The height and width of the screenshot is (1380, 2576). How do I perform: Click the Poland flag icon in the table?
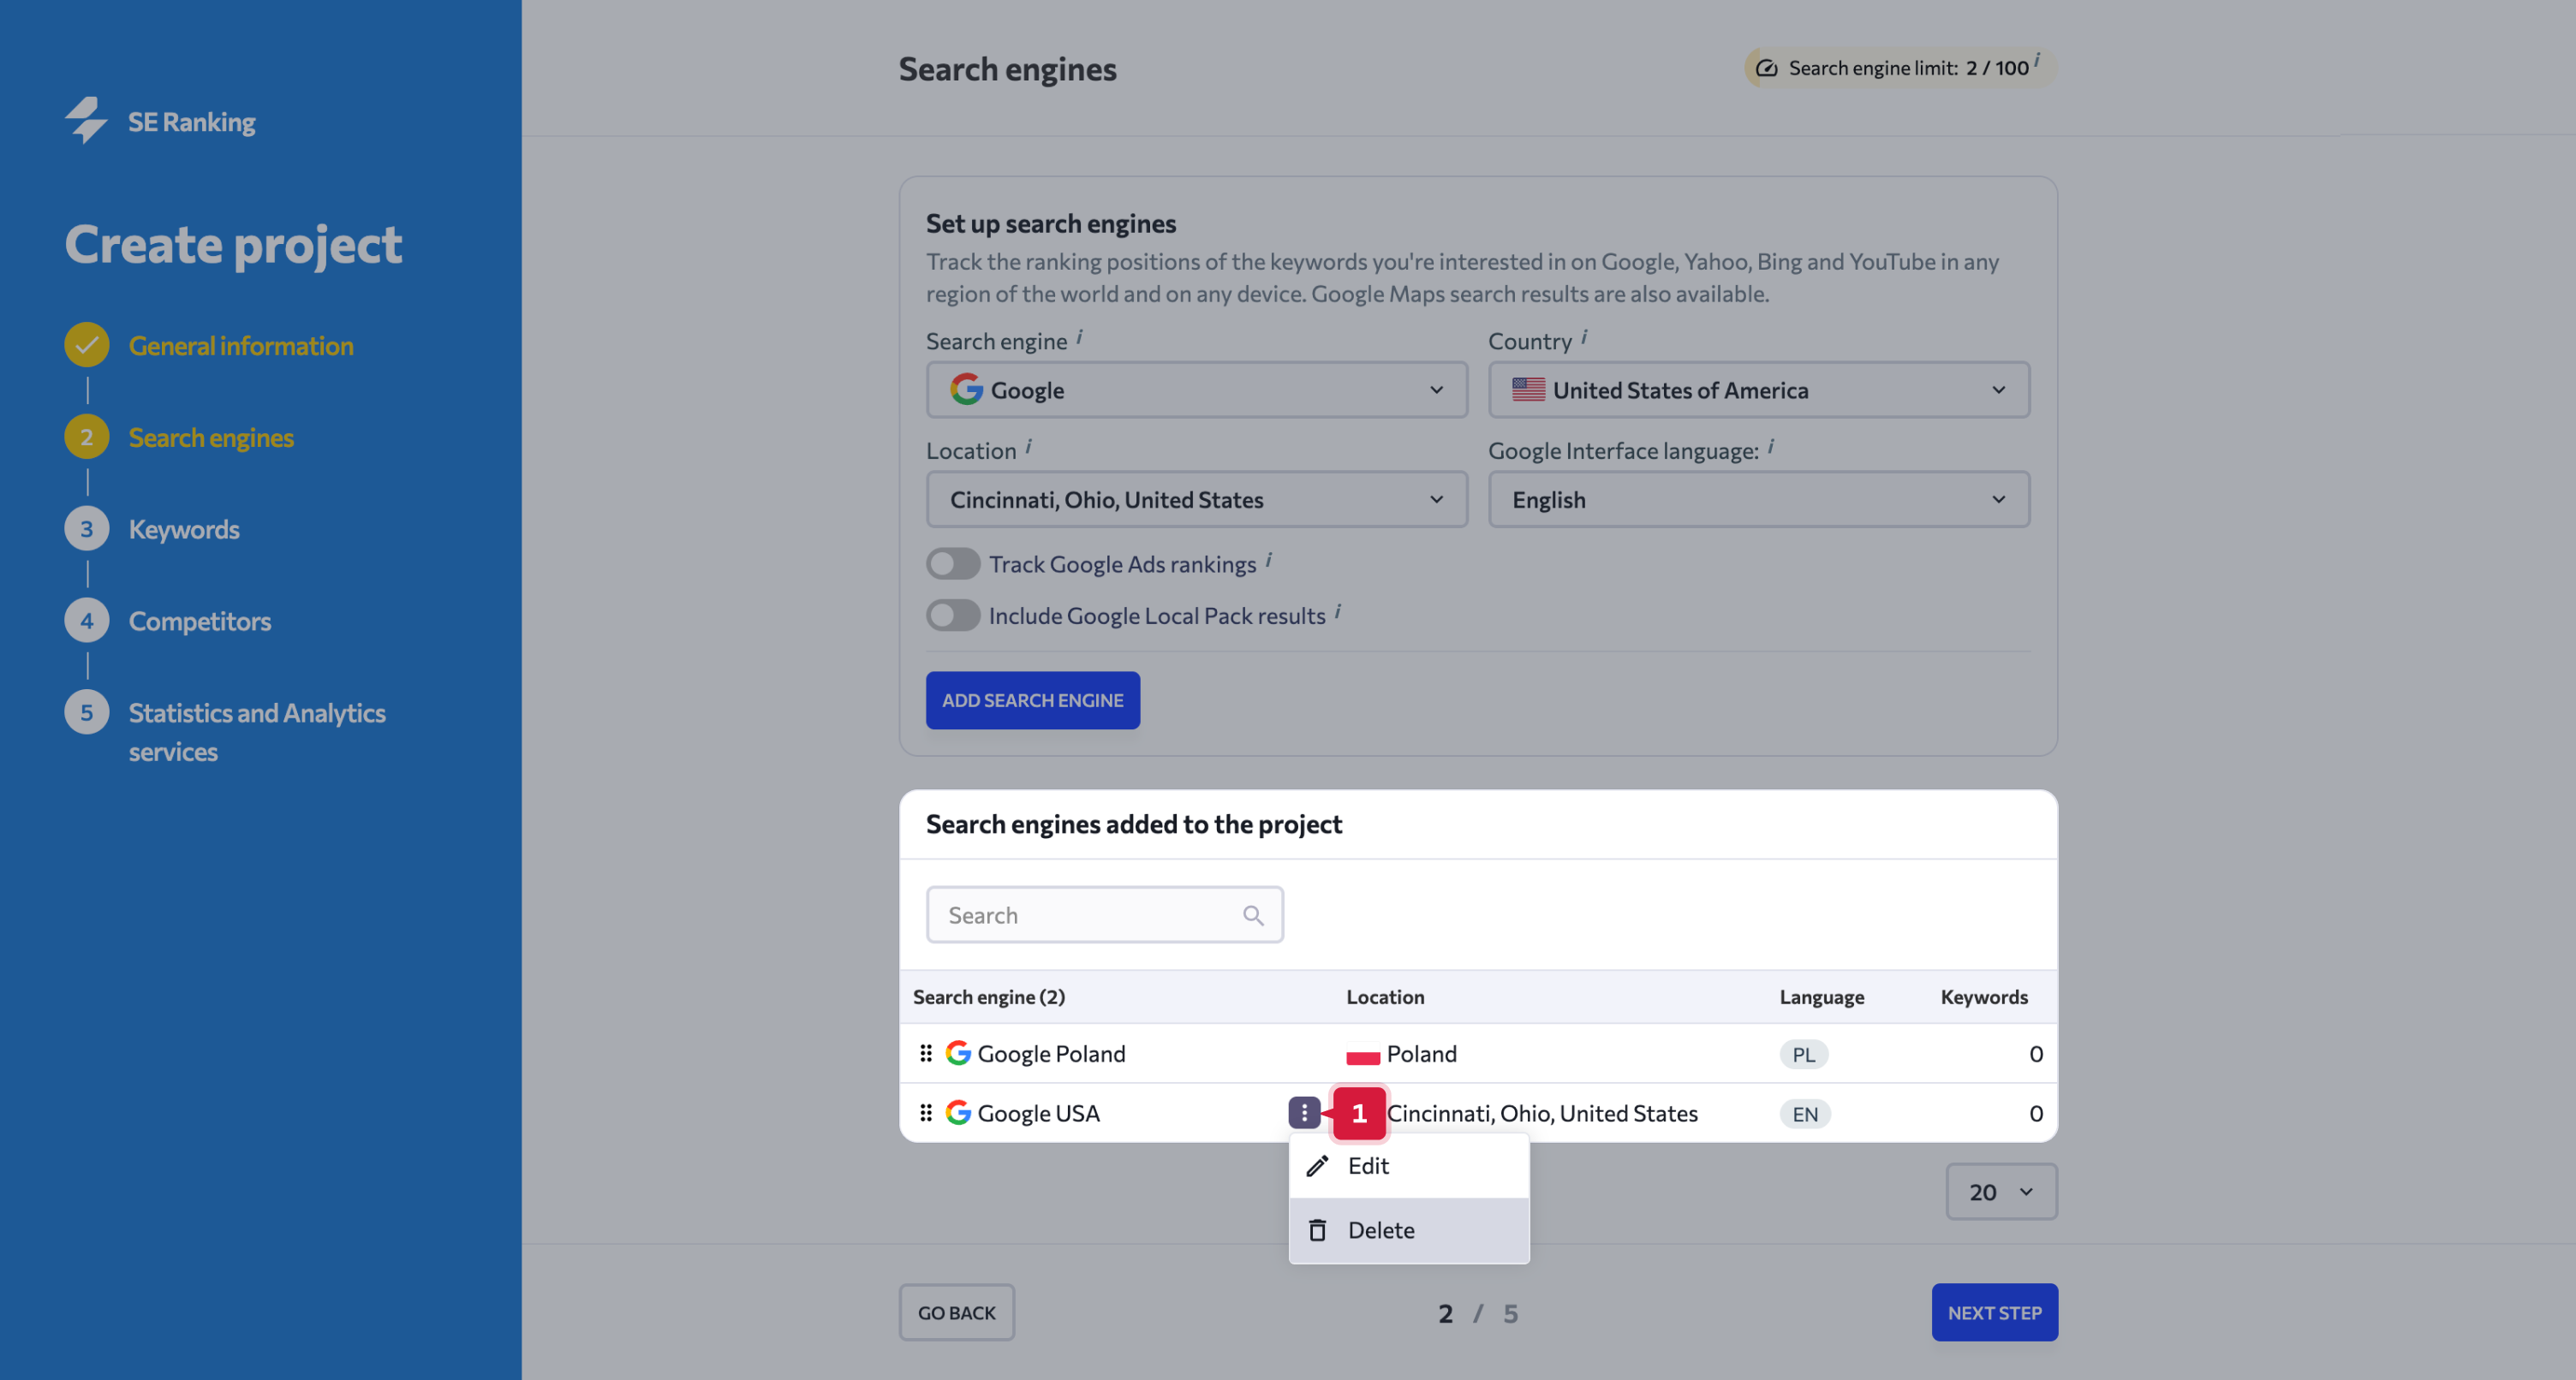click(1364, 1053)
